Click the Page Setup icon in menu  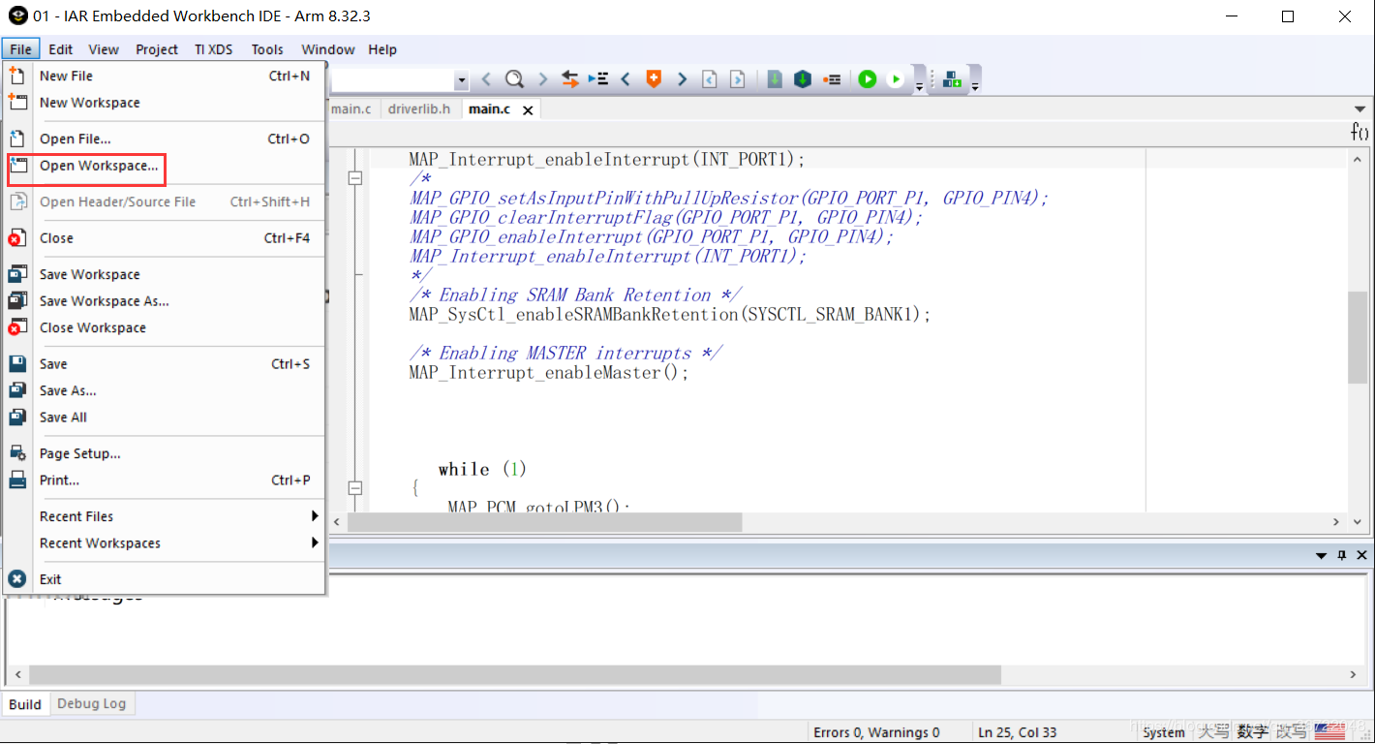click(17, 453)
